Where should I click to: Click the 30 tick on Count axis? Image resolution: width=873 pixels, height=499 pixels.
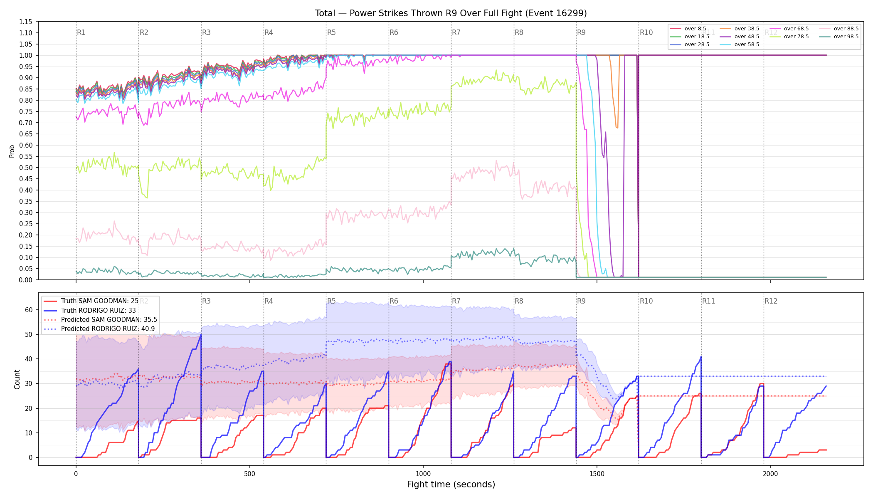pos(29,383)
